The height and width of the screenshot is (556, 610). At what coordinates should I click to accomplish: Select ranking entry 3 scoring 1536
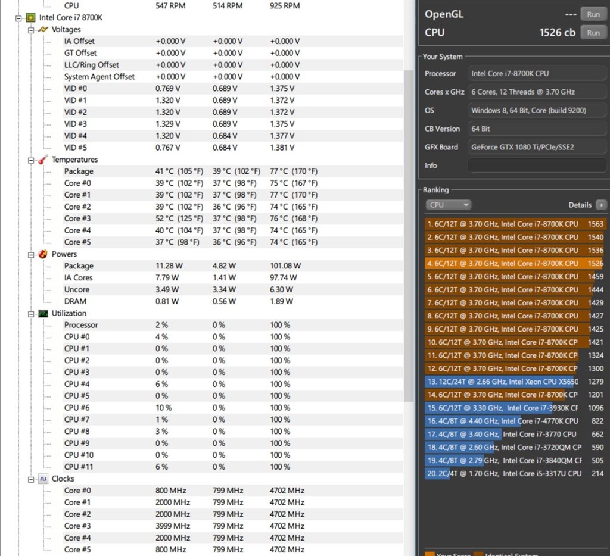(x=515, y=251)
